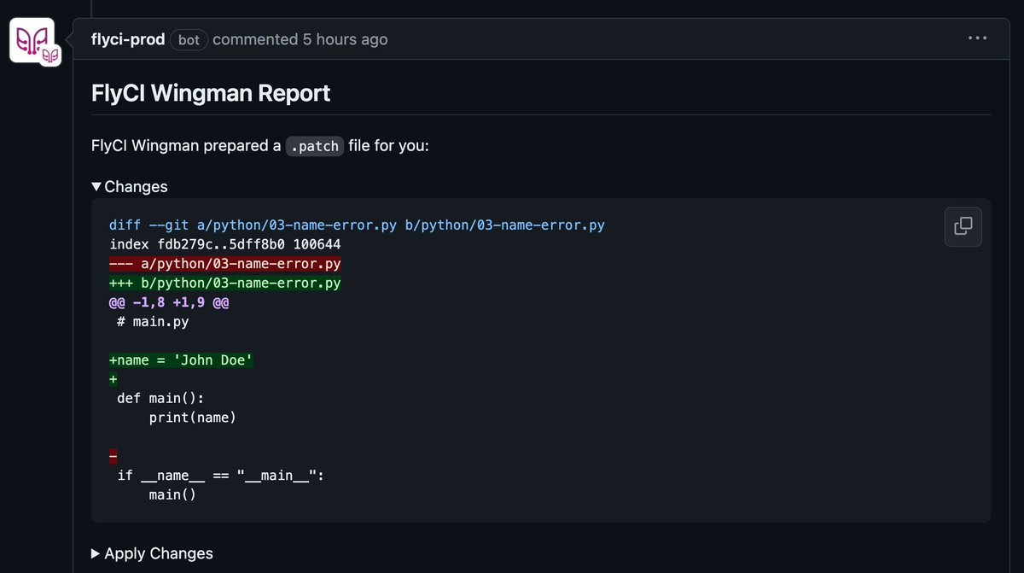Click the '@@ -1,8 +1,9 @@' hunk header
Viewport: 1024px width, 573px height.
169,302
